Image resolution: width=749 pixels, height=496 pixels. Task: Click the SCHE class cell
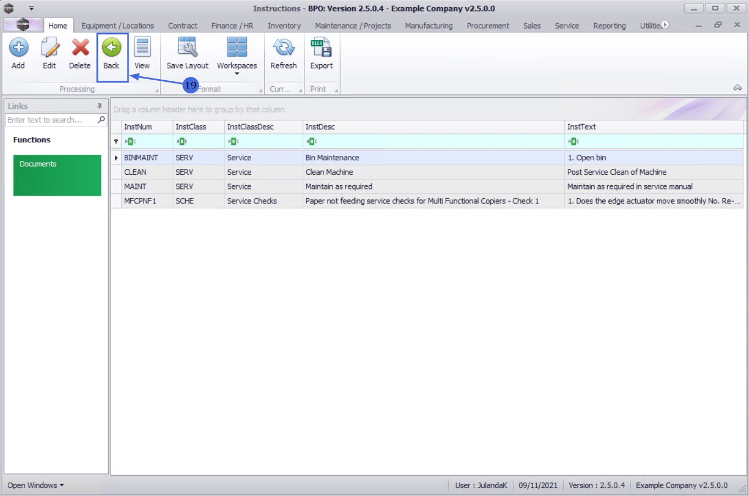point(198,201)
